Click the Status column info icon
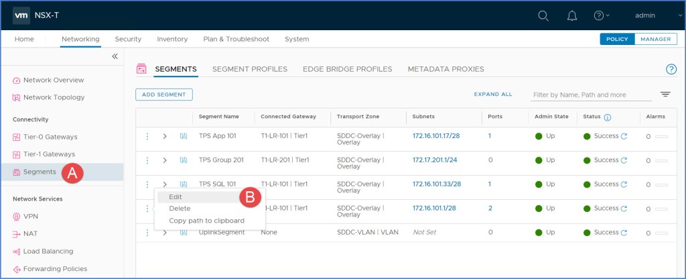 (608, 117)
